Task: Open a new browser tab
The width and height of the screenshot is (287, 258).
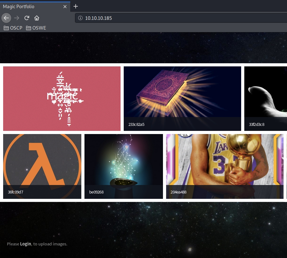Action: 75,6
